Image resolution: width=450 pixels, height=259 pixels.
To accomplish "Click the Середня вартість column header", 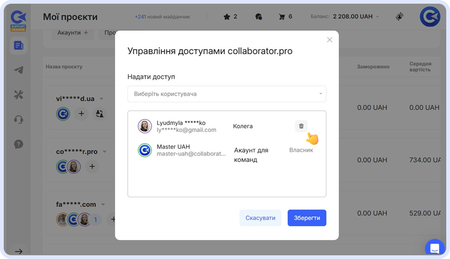I will [x=420, y=67].
